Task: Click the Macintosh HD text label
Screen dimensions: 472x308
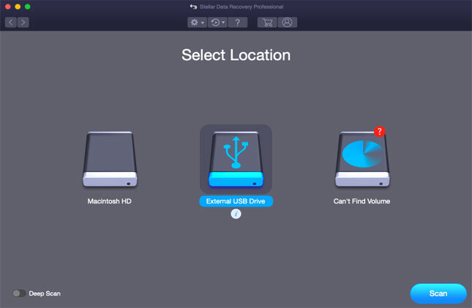Action: tap(110, 201)
